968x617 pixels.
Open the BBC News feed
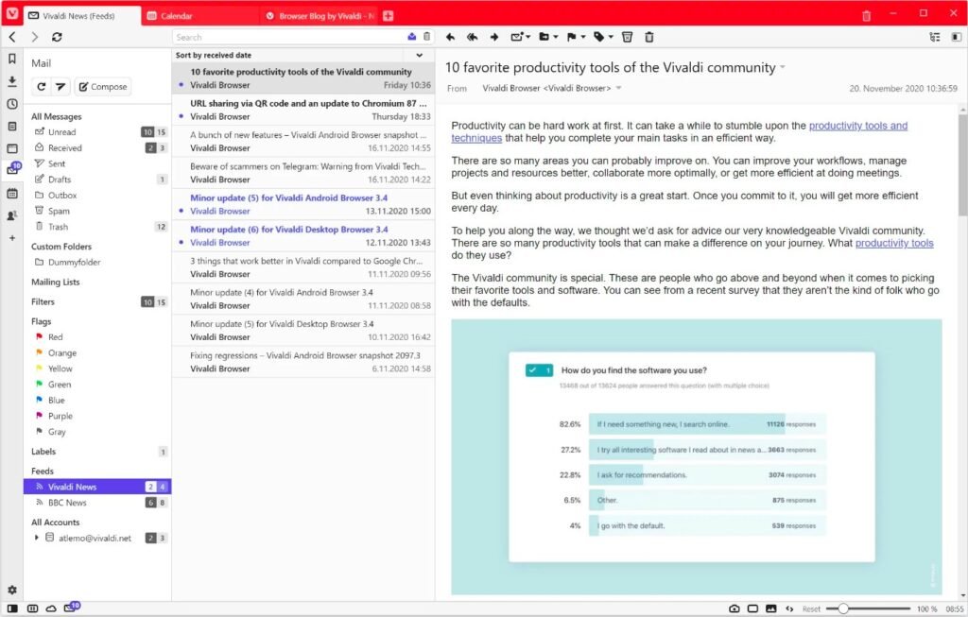[x=97, y=503]
